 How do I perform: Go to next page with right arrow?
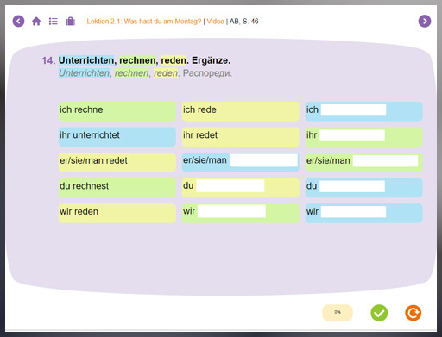tap(425, 21)
